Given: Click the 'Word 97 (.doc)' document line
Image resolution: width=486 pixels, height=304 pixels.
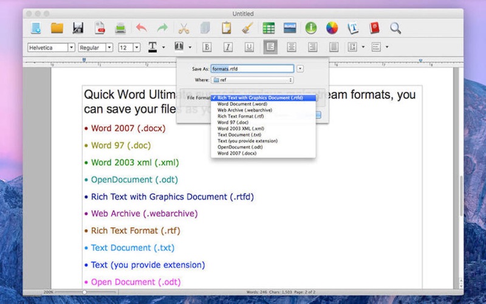Looking at the screenshot, I should click(121, 145).
